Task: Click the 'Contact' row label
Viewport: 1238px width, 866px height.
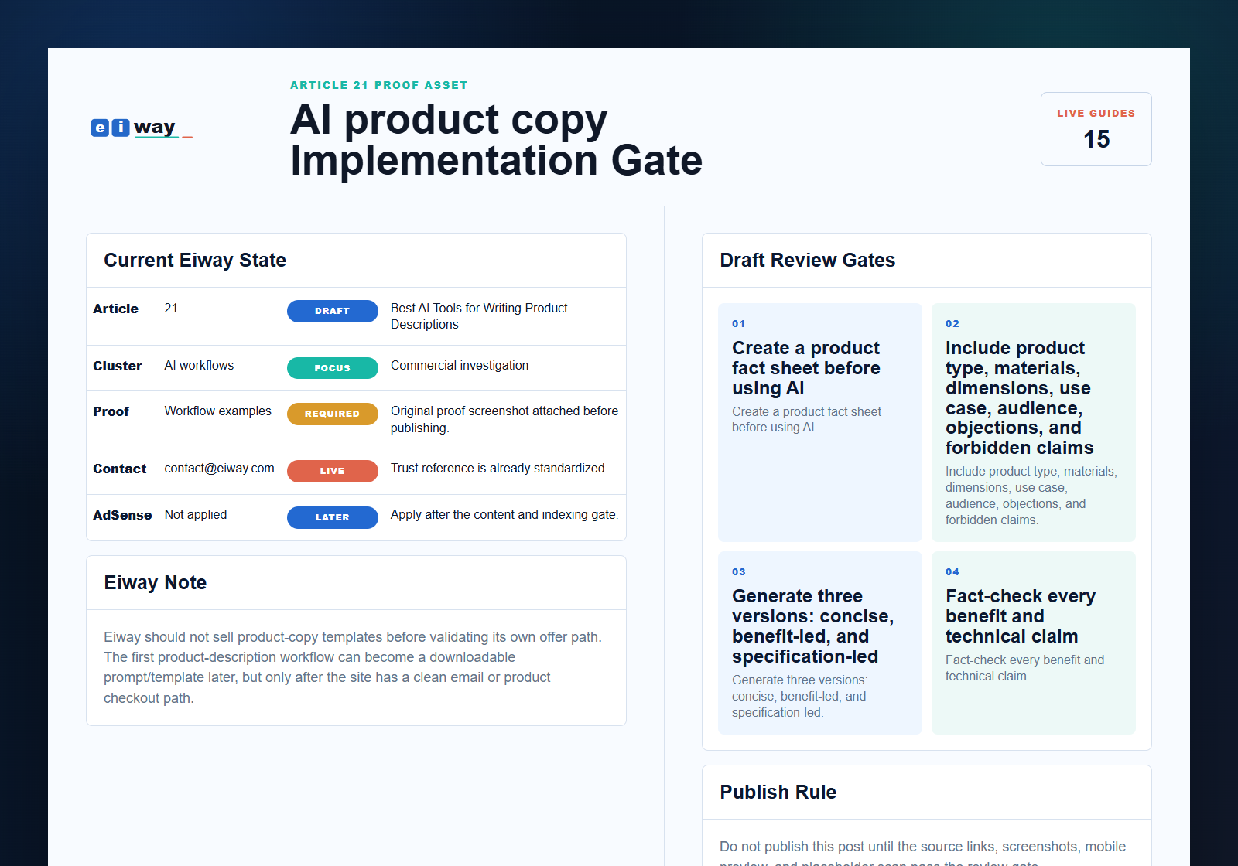Action: 119,469
